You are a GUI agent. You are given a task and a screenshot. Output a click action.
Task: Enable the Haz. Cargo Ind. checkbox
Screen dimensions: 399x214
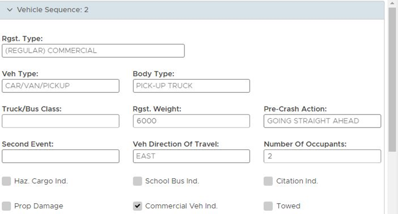coord(6,181)
